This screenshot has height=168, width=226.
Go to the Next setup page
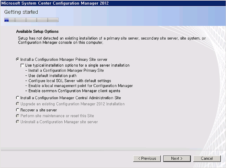pyautogui.click(x=177, y=159)
